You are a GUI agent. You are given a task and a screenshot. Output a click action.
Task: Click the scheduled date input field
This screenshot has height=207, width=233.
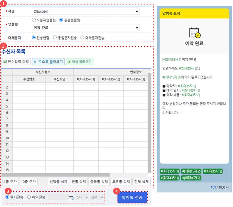point(58,197)
